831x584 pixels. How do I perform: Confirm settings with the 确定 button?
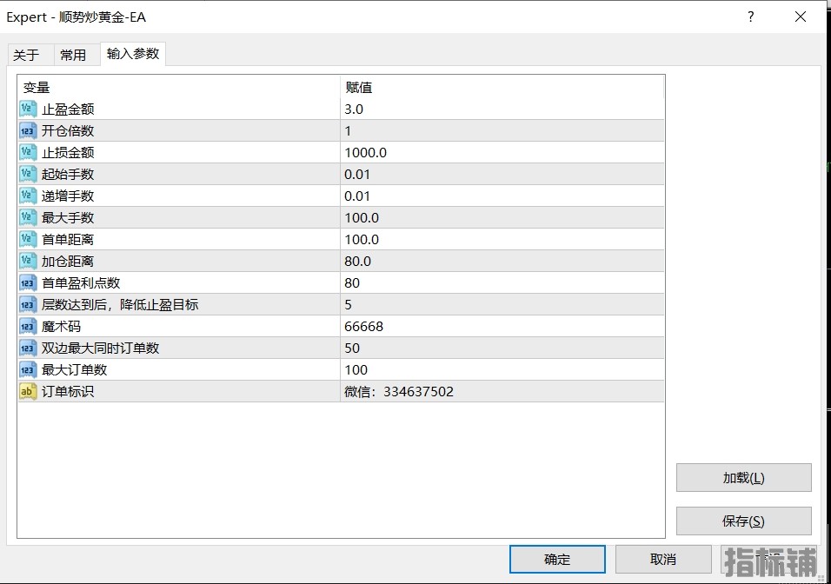pyautogui.click(x=557, y=560)
